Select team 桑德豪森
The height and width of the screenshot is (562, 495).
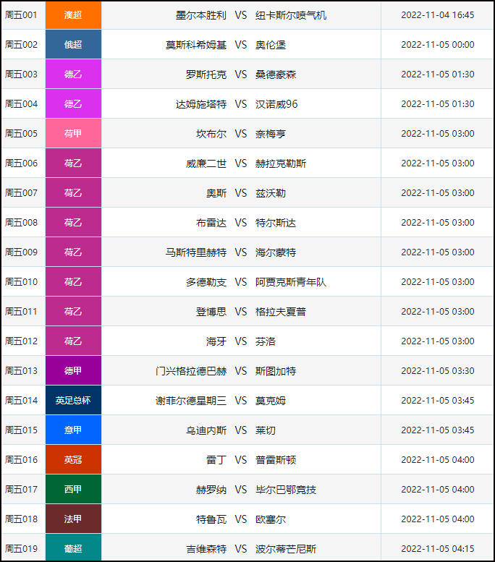click(276, 74)
